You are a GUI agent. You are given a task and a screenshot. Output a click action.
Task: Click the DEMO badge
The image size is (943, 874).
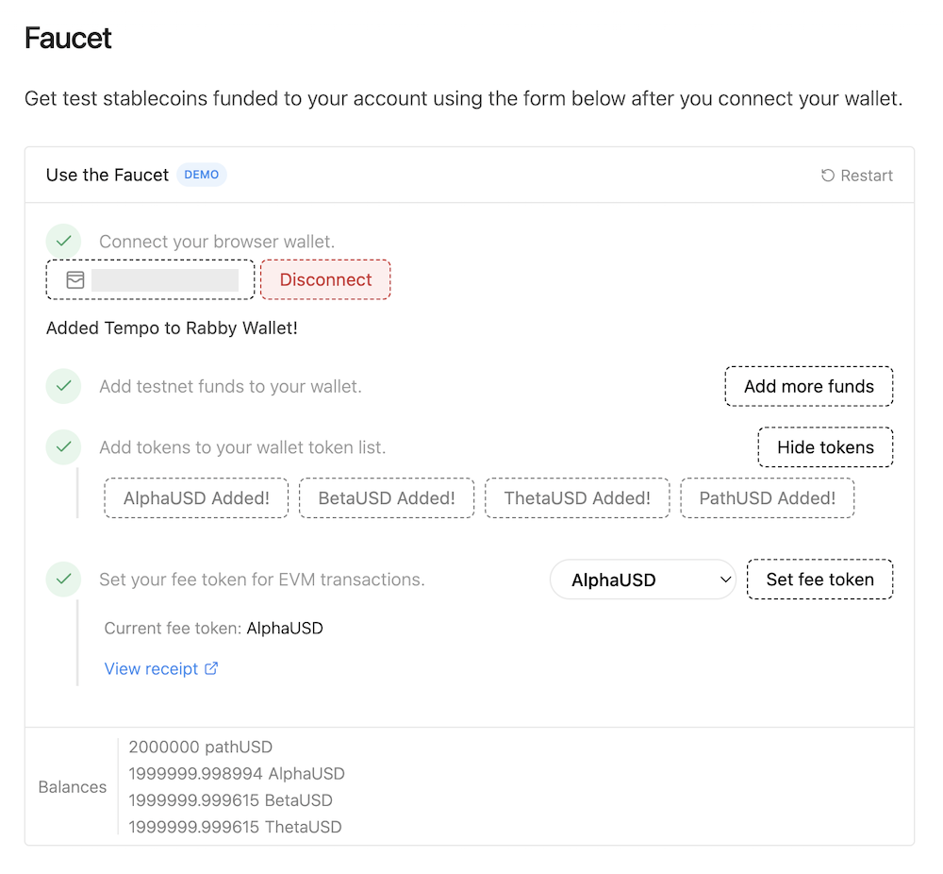click(201, 175)
